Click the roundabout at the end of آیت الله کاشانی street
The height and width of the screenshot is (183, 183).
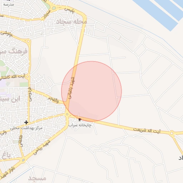click(x=28, y=77)
